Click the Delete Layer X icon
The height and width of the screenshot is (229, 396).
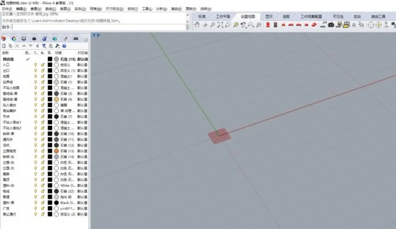click(17, 46)
